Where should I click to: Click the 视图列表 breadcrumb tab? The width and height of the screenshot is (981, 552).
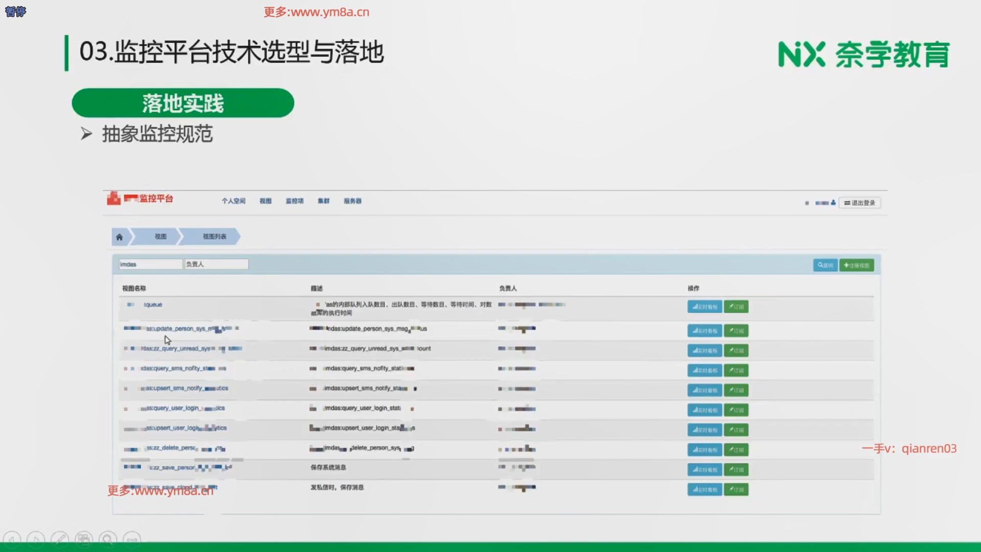coord(214,237)
